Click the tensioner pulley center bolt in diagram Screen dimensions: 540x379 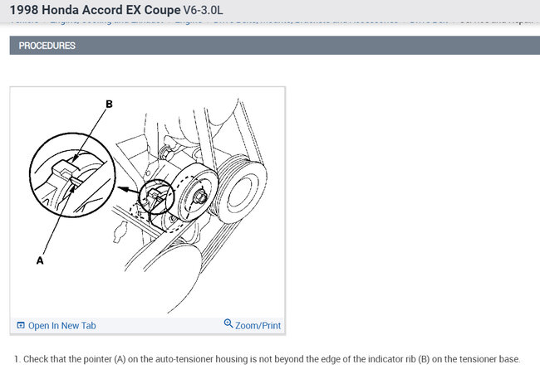click(200, 197)
